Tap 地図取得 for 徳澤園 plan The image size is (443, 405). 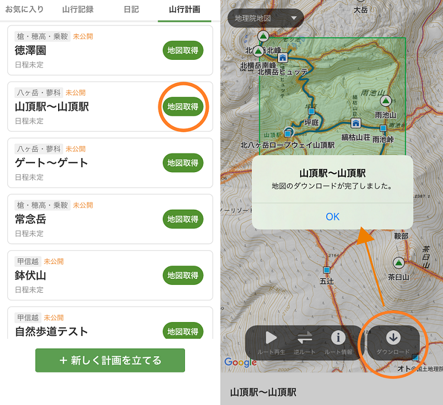[x=183, y=50]
